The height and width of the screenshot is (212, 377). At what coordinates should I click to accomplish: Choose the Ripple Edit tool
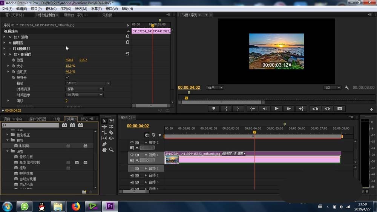[104, 127]
